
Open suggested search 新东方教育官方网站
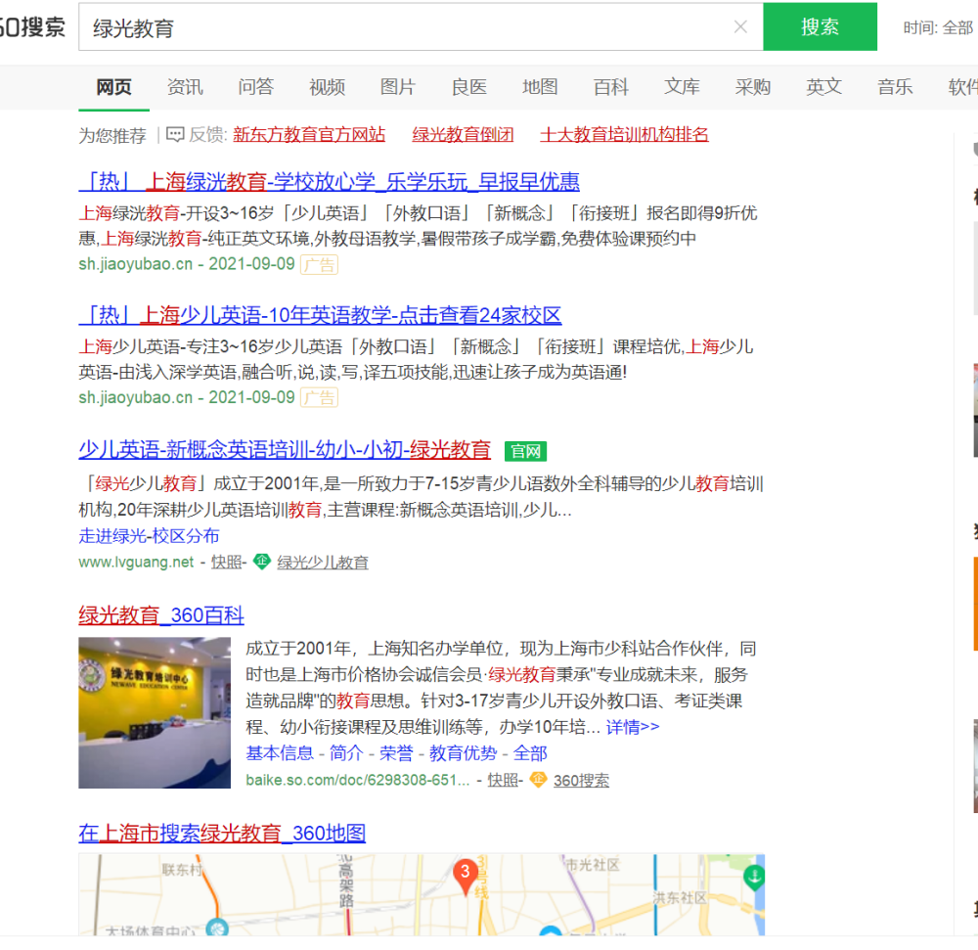309,134
